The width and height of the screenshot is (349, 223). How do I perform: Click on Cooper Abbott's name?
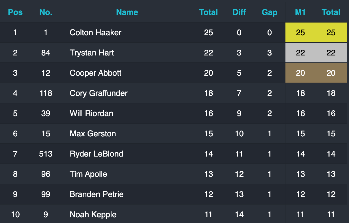pos(95,73)
